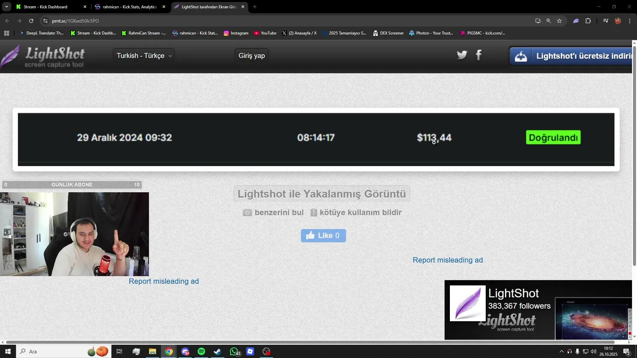The image size is (637, 358).
Task: Bookmark this page with the star icon
Action: point(559,21)
